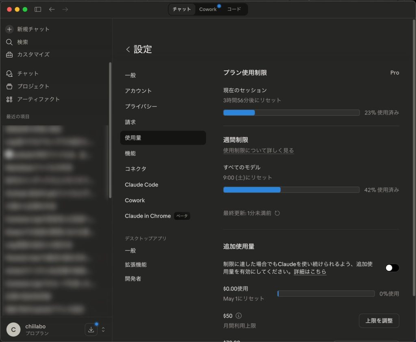Click the 現在のセッション usage bar
The height and width of the screenshot is (342, 416).
[x=291, y=113]
